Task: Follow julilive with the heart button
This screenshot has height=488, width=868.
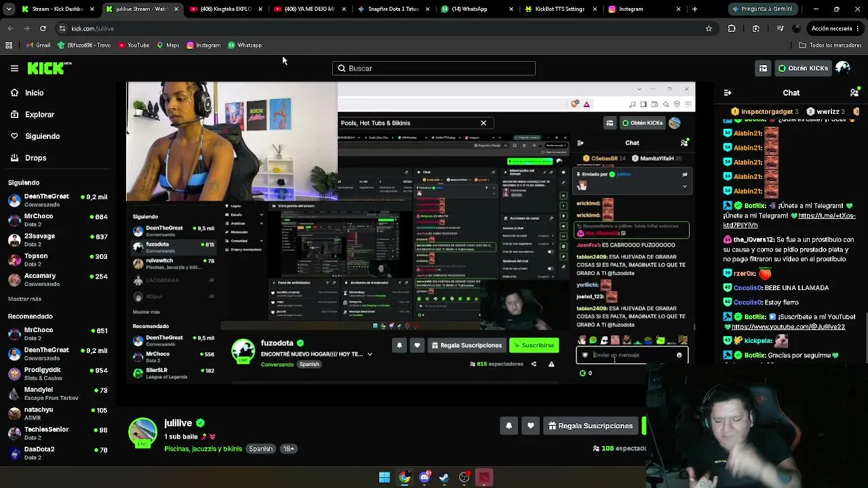Action: [x=530, y=426]
